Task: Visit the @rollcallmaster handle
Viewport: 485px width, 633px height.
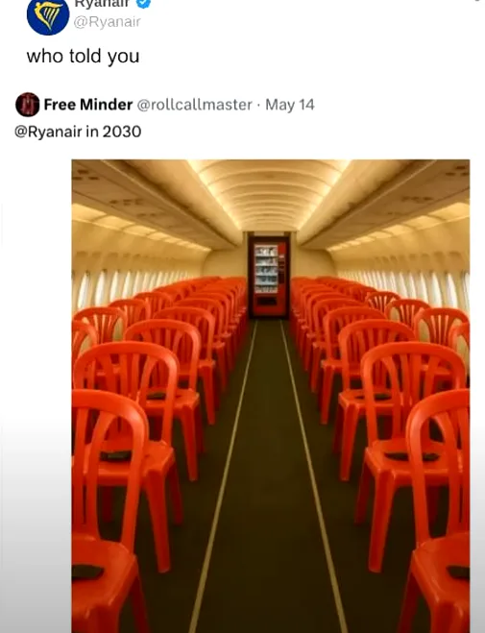Action: click(x=195, y=105)
